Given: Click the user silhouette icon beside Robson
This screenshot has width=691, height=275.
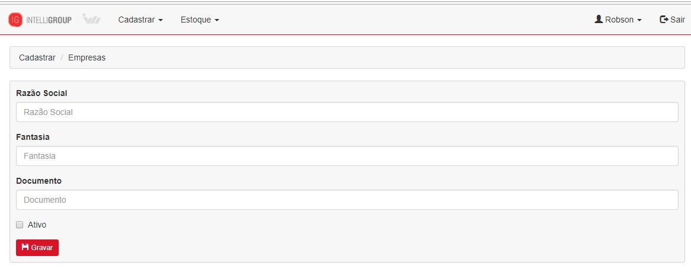Looking at the screenshot, I should [599, 20].
